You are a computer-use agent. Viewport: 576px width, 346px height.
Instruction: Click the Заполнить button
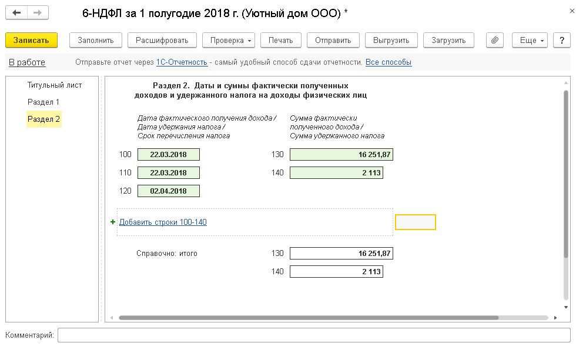click(x=96, y=40)
